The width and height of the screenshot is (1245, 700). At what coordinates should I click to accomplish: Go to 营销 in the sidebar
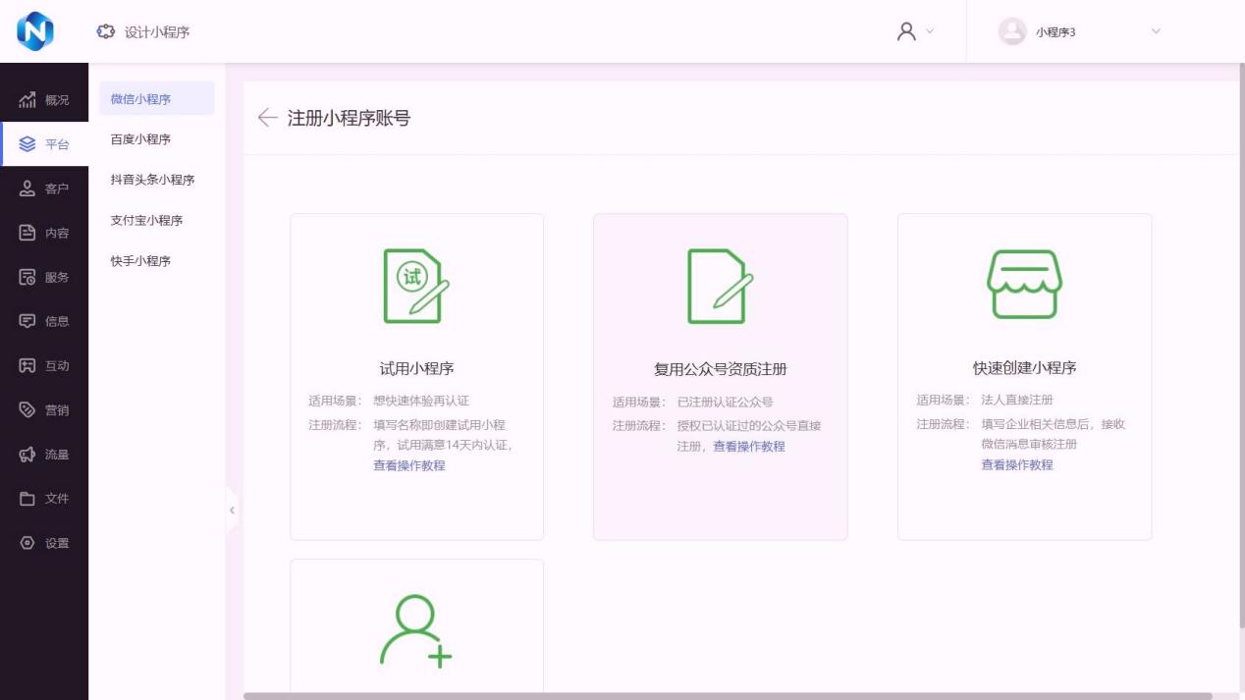[44, 410]
